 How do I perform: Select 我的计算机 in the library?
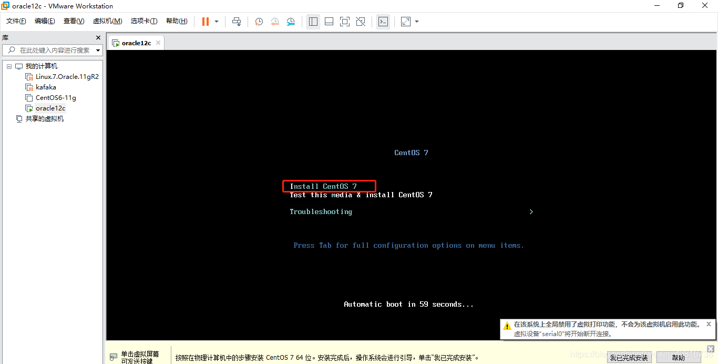click(42, 66)
